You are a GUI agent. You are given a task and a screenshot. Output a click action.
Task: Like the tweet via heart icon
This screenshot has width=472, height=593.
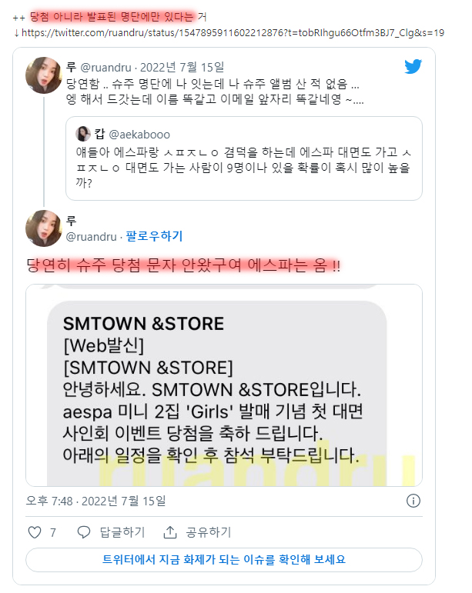(35, 532)
